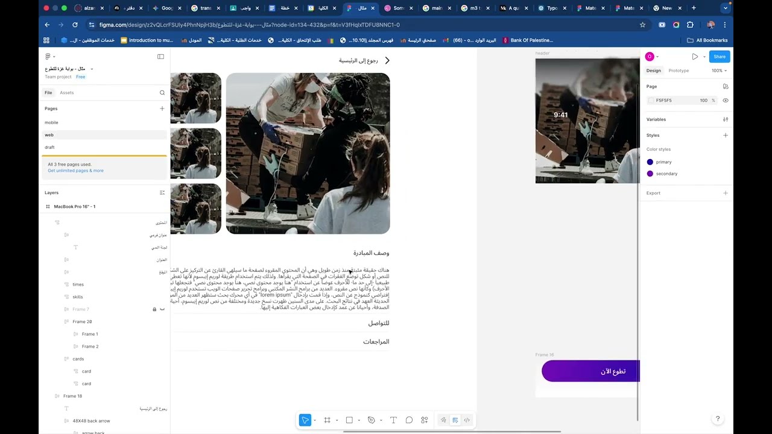Click the secondary color style swatch
Image resolution: width=772 pixels, height=434 pixels.
pos(650,174)
